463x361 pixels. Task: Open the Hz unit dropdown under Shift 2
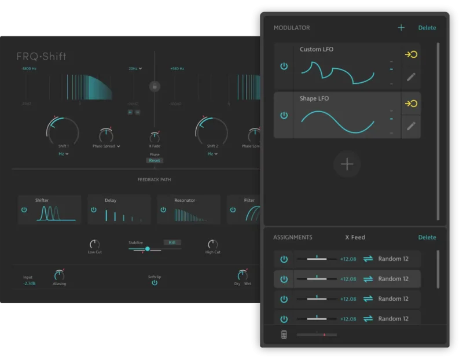pos(212,154)
